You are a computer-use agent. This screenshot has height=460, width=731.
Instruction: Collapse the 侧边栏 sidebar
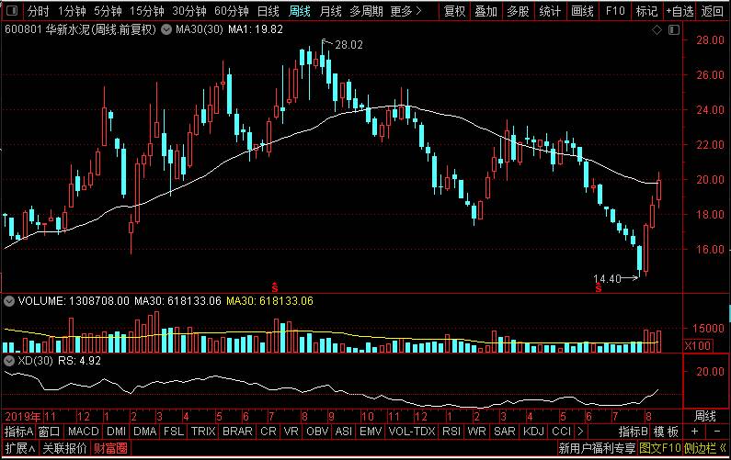click(705, 448)
